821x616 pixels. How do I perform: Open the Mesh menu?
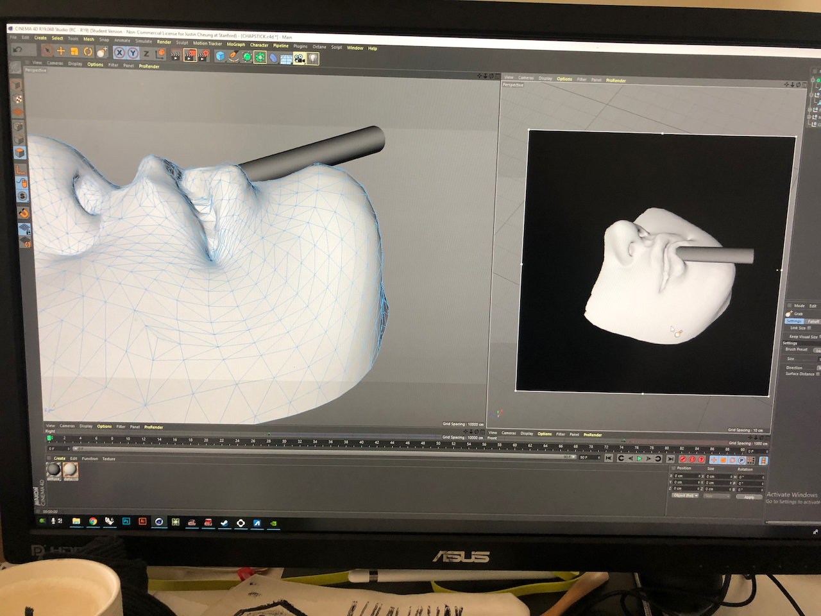pyautogui.click(x=89, y=39)
